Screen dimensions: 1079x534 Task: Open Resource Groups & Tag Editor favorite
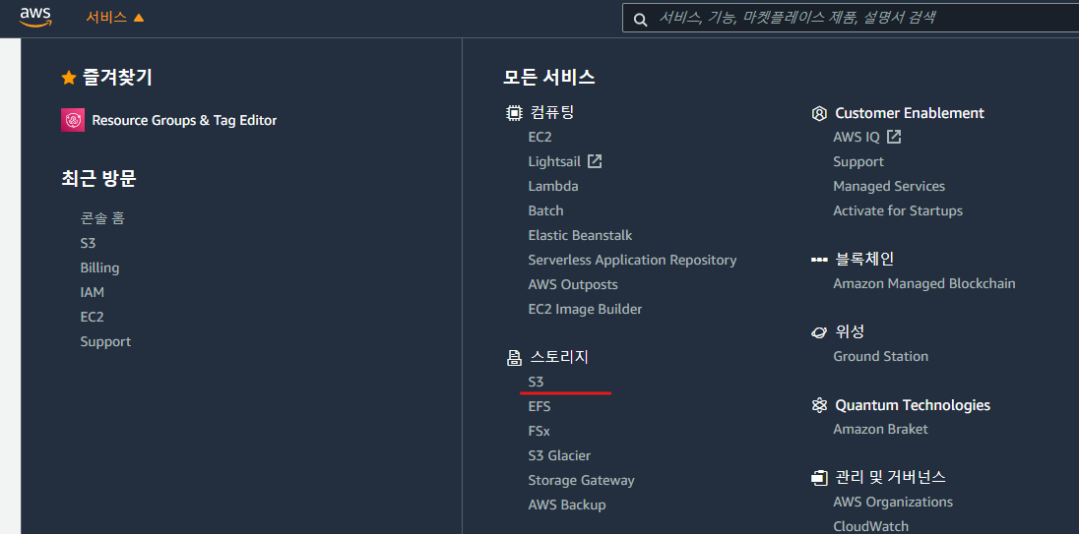click(184, 120)
